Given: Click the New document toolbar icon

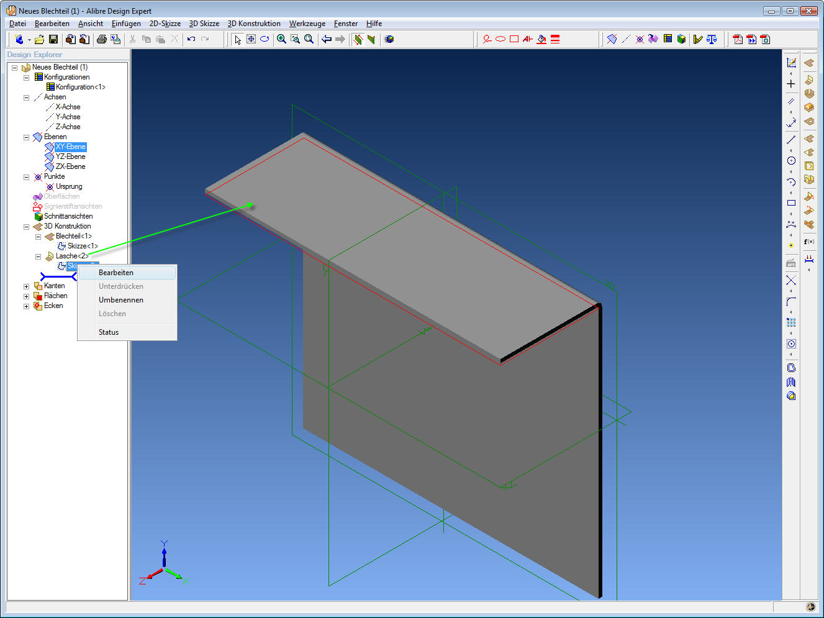Looking at the screenshot, I should pyautogui.click(x=19, y=39).
